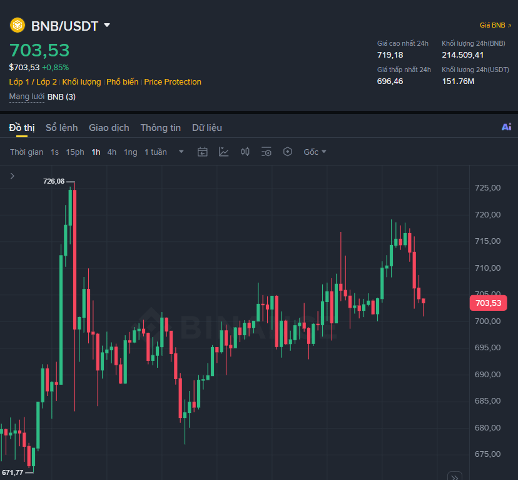This screenshot has height=480, width=518.
Task: Switch to the Giao dịch tab
Action: coord(109,128)
